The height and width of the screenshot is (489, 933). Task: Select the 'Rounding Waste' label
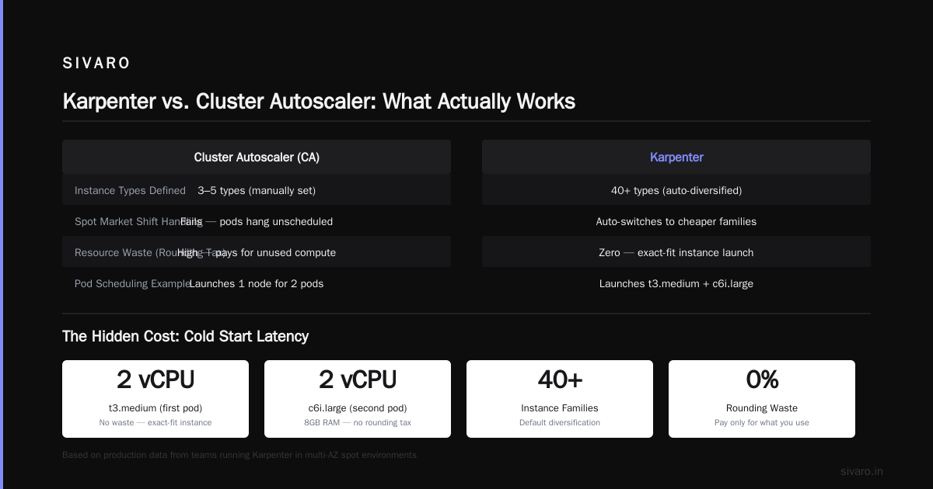[762, 407]
